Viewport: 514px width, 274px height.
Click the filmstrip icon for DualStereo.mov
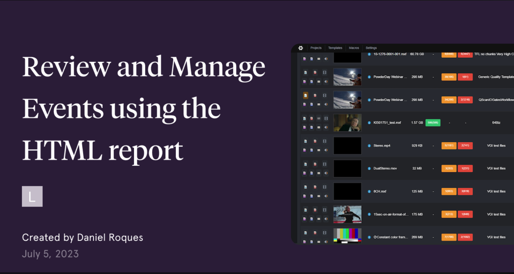[x=325, y=164]
